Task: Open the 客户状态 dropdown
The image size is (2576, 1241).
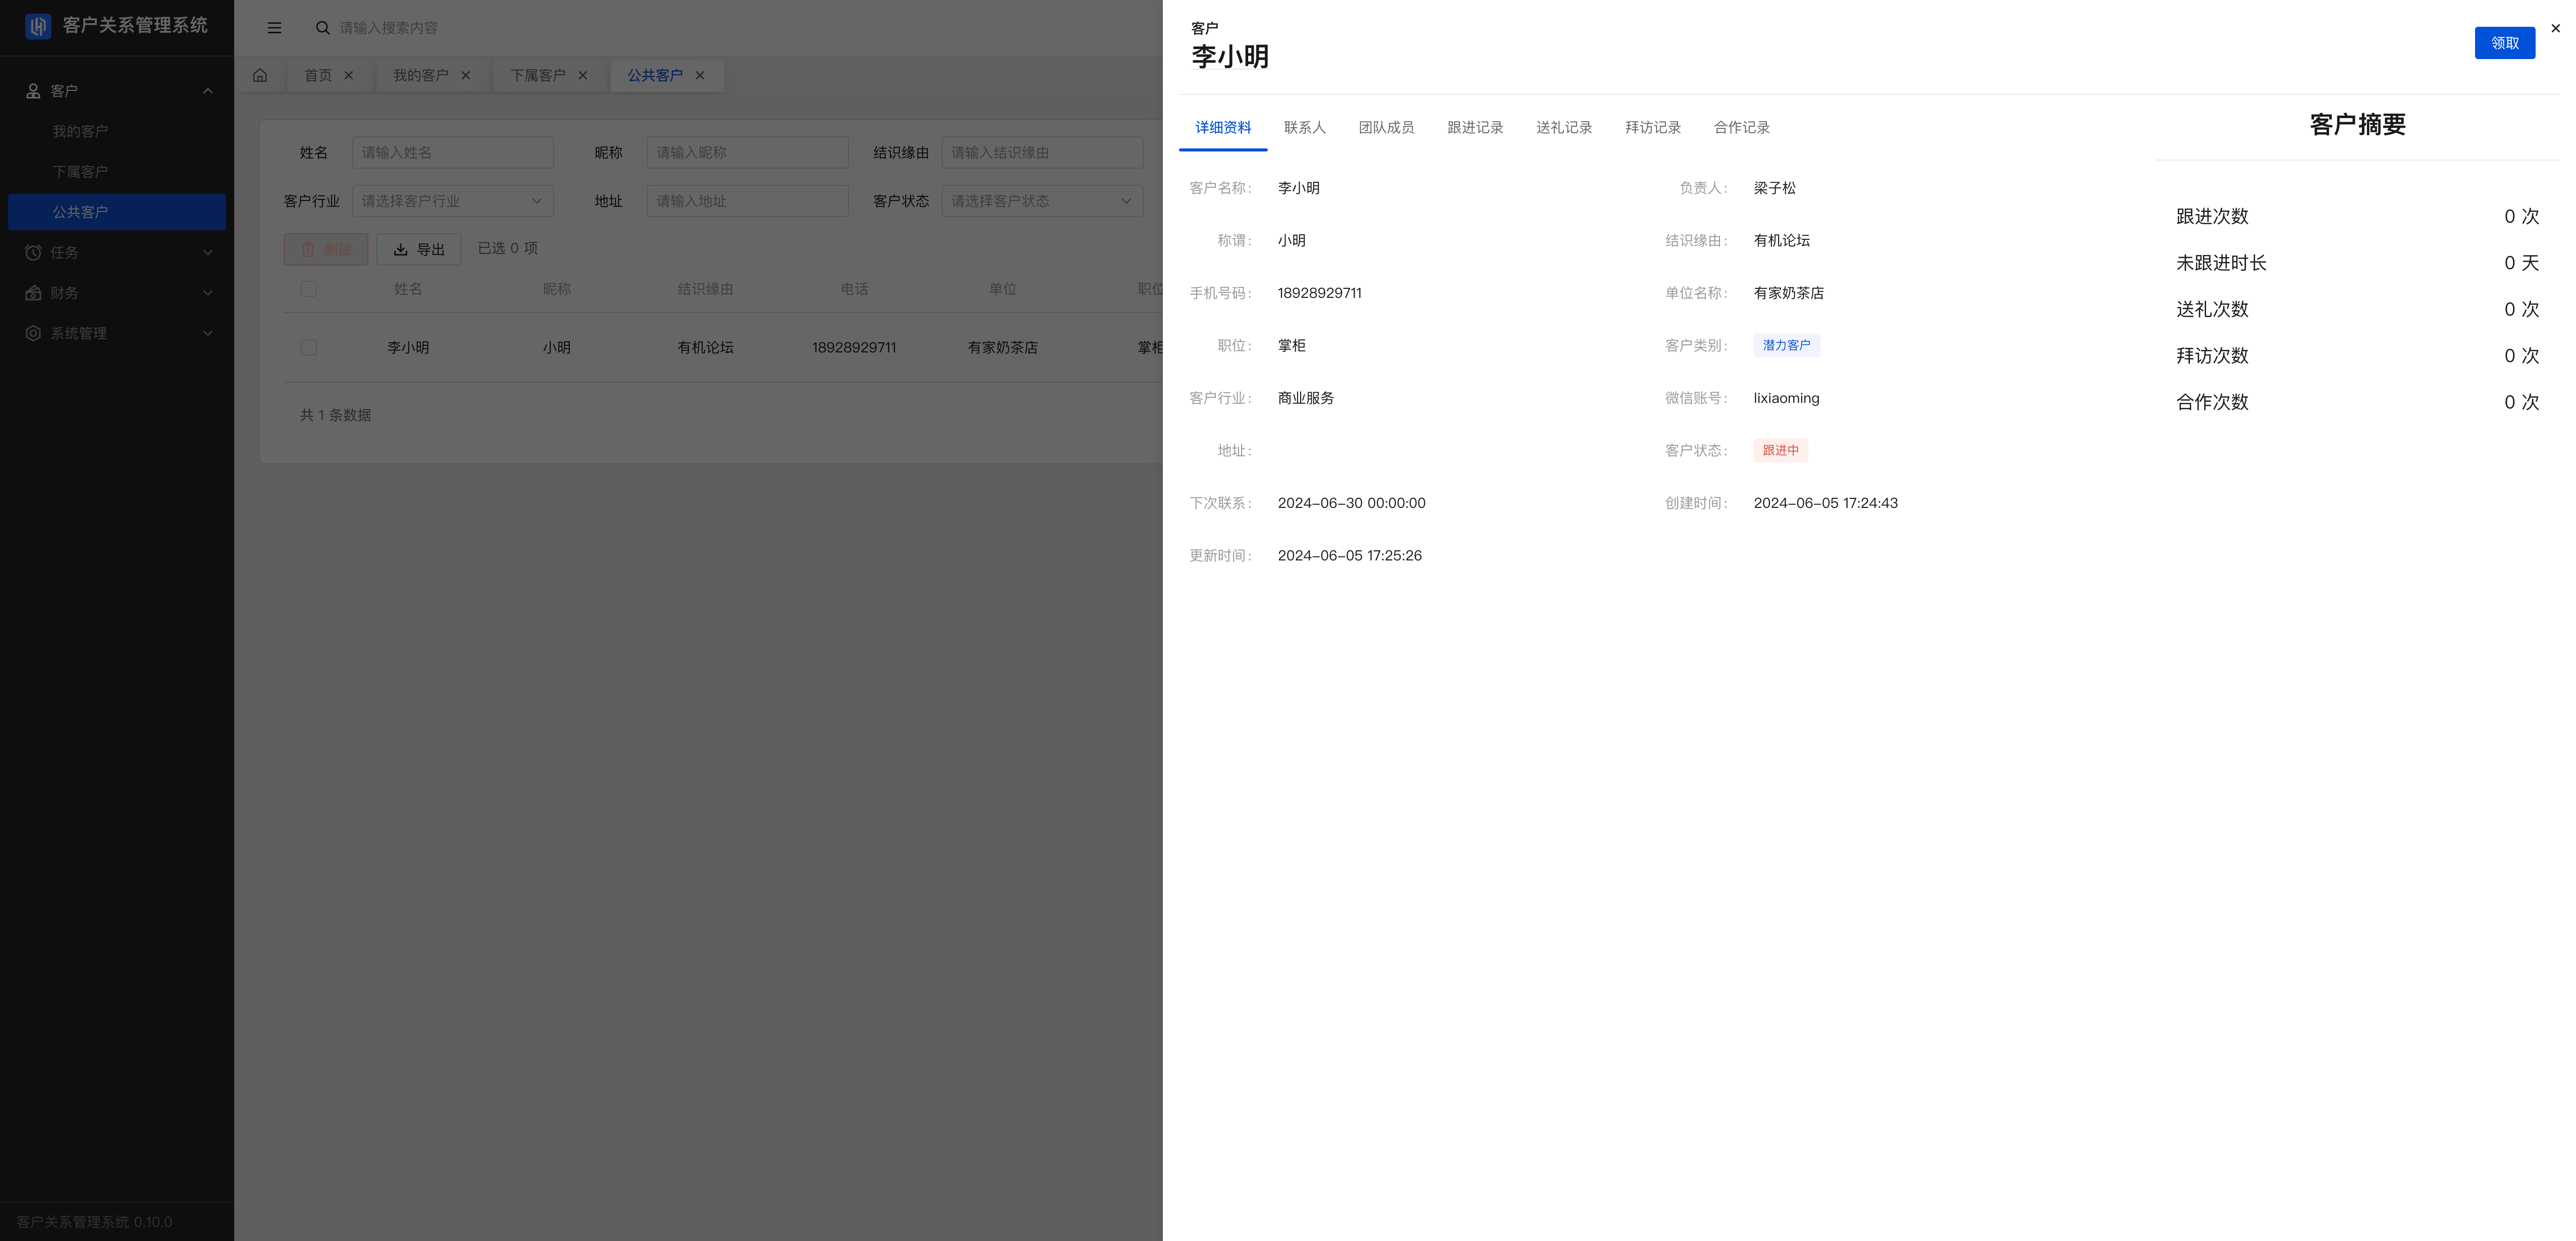Action: click(1042, 201)
